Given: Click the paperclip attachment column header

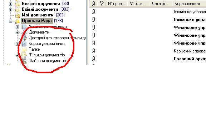Looking at the screenshot, I should (x=93, y=4).
